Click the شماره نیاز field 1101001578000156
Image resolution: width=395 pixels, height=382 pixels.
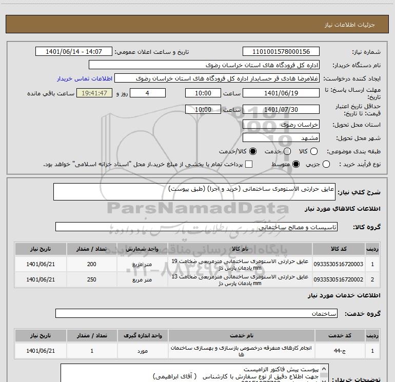281,52
